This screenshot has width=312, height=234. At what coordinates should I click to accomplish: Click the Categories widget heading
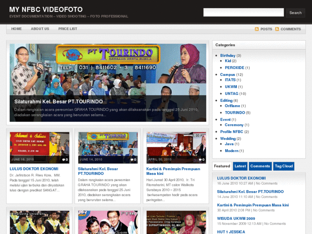[225, 45]
